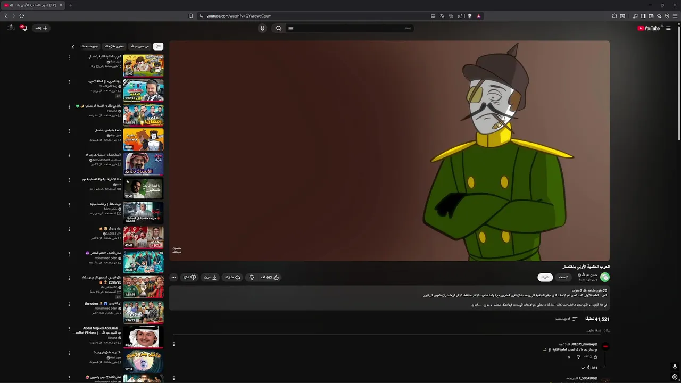681x383 pixels.
Task: Open the browser extensions puzzle icon
Action: click(614, 16)
